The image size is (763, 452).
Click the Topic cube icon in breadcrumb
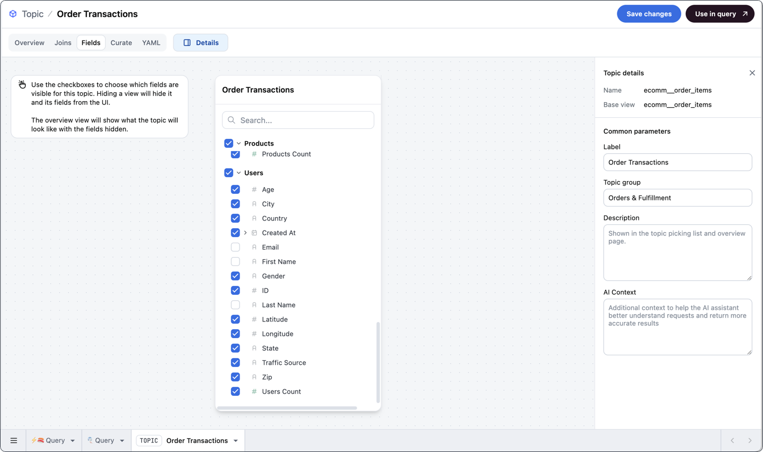click(13, 14)
